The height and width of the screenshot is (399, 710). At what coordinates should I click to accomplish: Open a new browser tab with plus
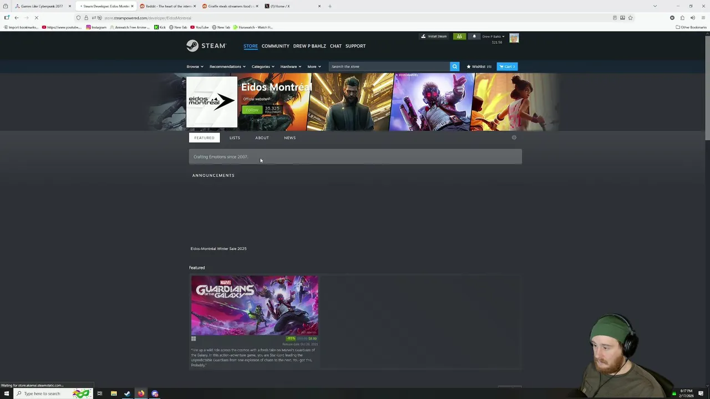tap(329, 6)
